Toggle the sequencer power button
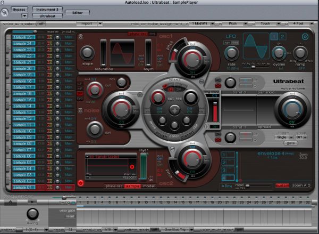This screenshot has width=319, height=234. pyautogui.click(x=11, y=202)
